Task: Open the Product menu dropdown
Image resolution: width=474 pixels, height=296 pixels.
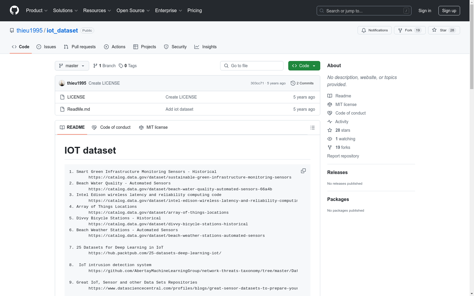Action: tap(37, 11)
